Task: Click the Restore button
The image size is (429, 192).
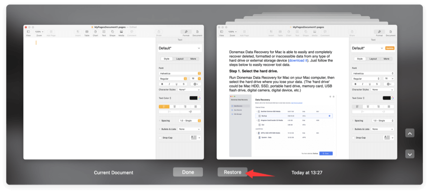Action: pos(233,172)
